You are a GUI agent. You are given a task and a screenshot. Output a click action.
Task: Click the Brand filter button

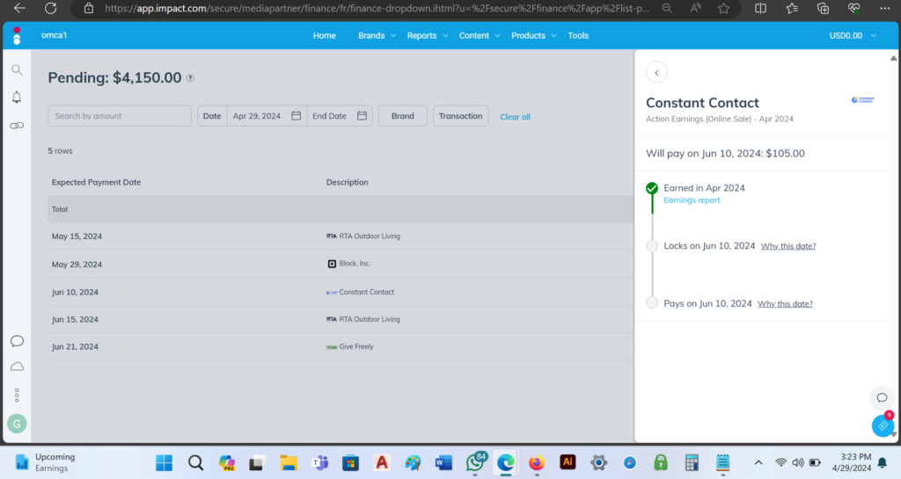pos(403,116)
